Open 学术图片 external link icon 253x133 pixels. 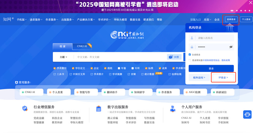tap(92, 74)
